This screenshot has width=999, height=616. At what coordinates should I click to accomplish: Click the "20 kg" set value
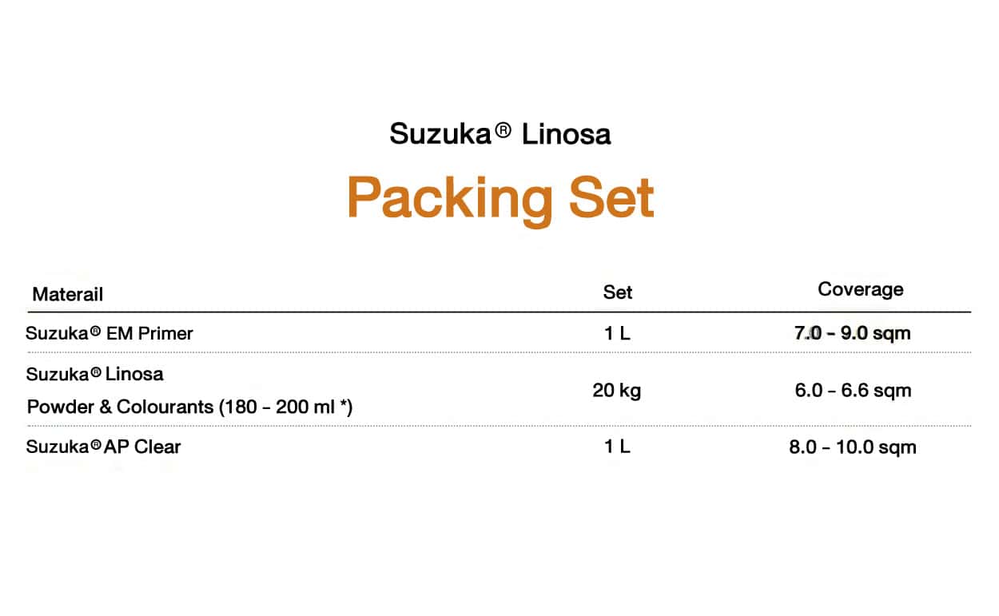616,391
